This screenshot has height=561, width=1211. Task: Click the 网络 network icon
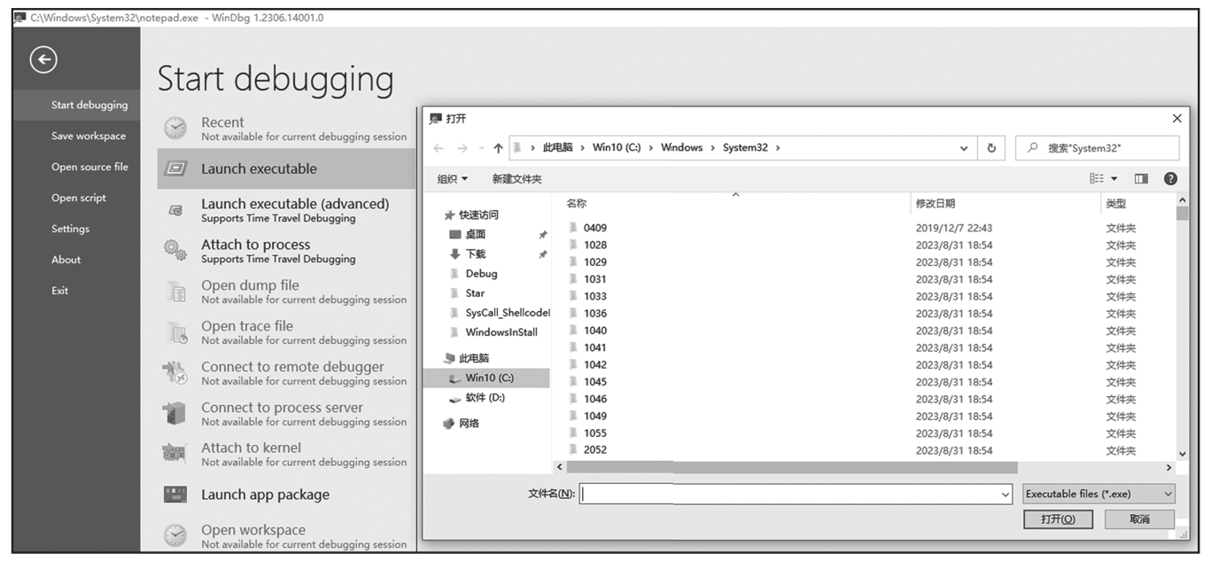tap(449, 424)
